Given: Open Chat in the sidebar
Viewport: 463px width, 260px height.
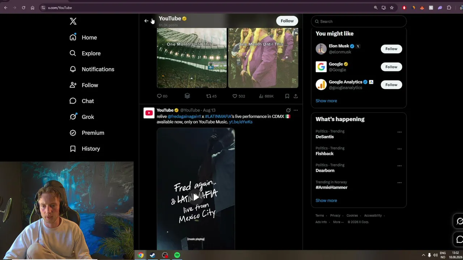Looking at the screenshot, I should pos(82,101).
